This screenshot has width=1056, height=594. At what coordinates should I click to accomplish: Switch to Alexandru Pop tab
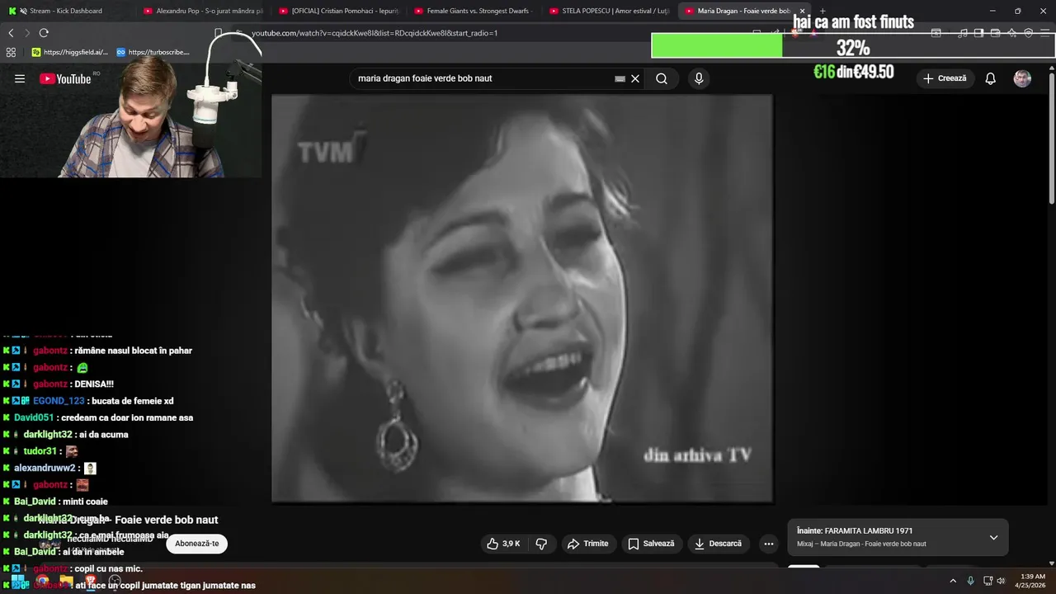pyautogui.click(x=202, y=11)
